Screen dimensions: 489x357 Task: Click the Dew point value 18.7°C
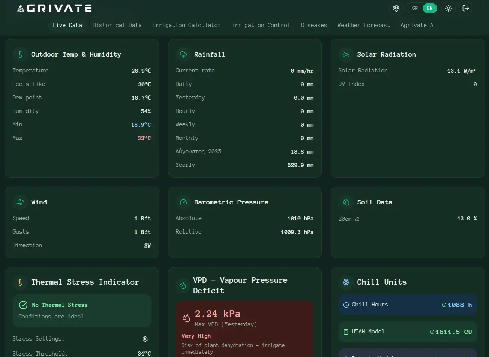pyautogui.click(x=141, y=98)
